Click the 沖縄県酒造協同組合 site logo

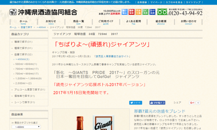pyautogui.click(x=43, y=12)
